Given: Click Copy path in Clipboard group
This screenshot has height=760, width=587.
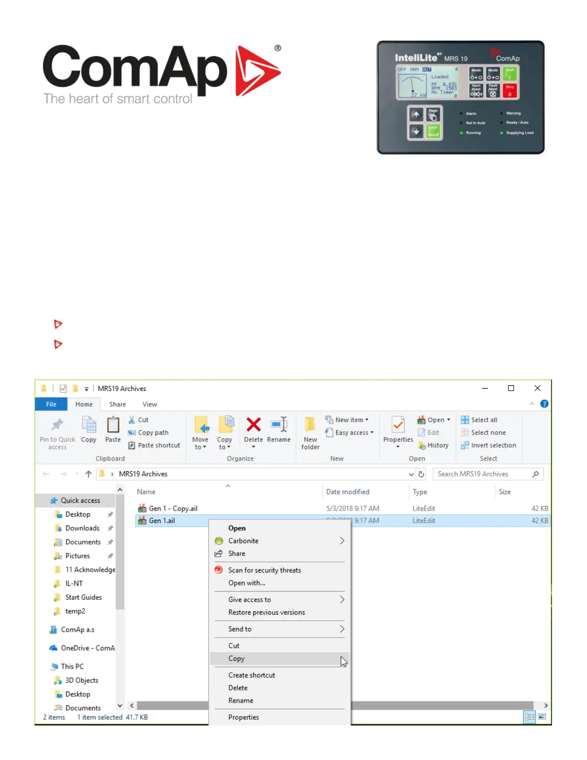Looking at the screenshot, I should [x=148, y=433].
